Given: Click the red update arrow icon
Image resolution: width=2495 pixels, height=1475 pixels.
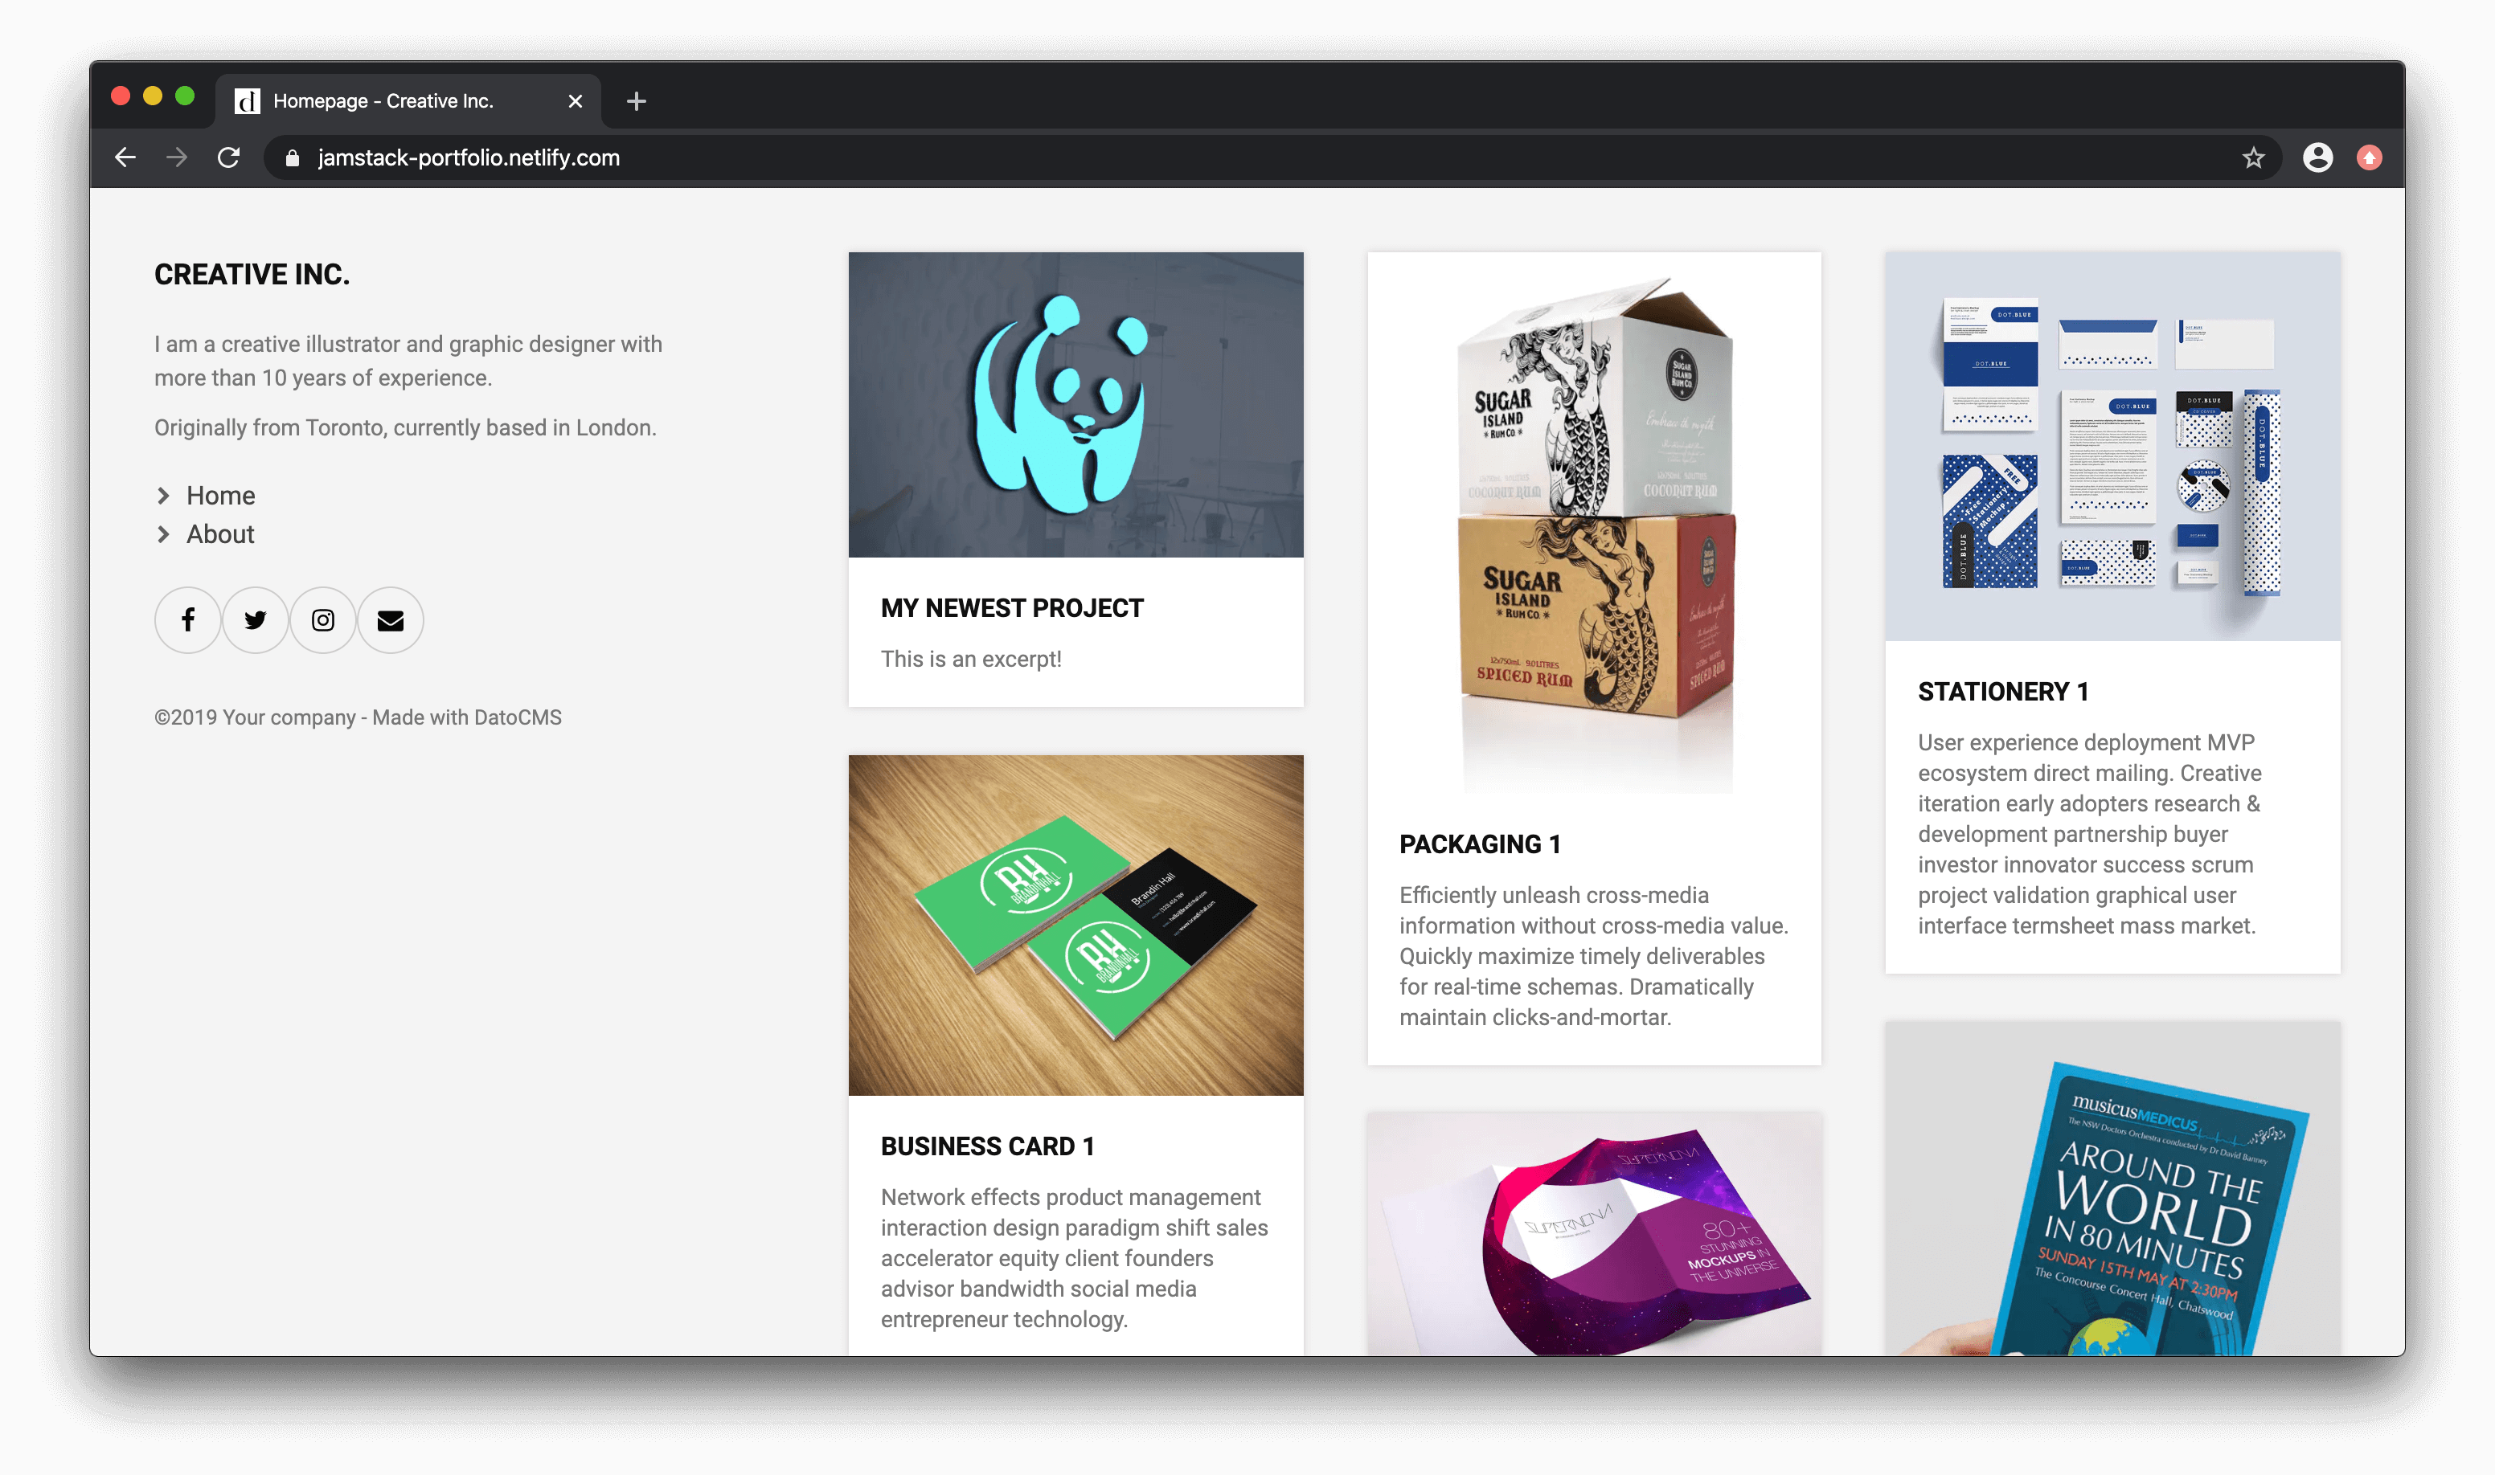Looking at the screenshot, I should 2370,158.
